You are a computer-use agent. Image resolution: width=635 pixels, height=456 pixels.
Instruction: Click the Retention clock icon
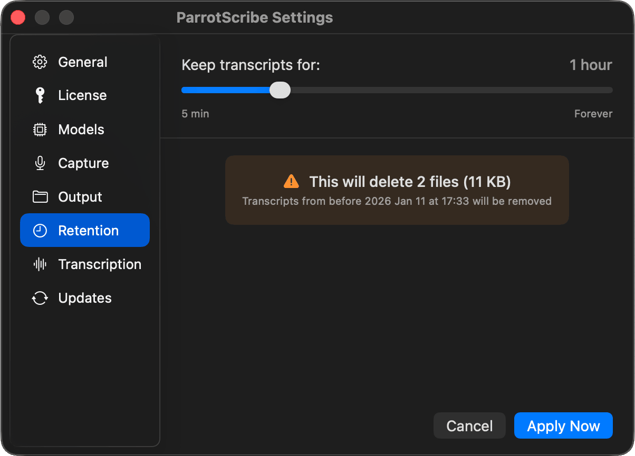40,231
